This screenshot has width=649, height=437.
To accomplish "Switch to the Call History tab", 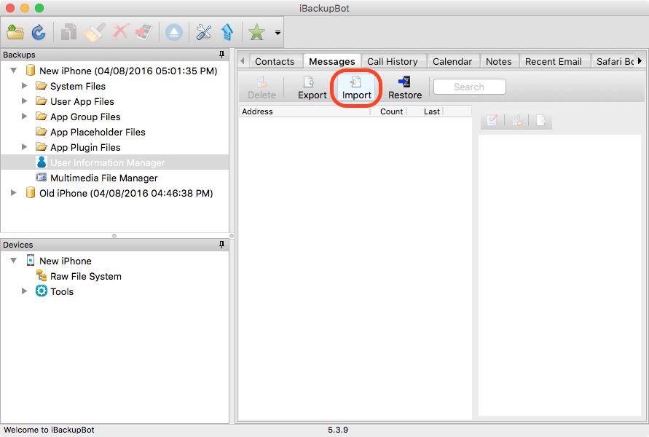I will point(394,61).
